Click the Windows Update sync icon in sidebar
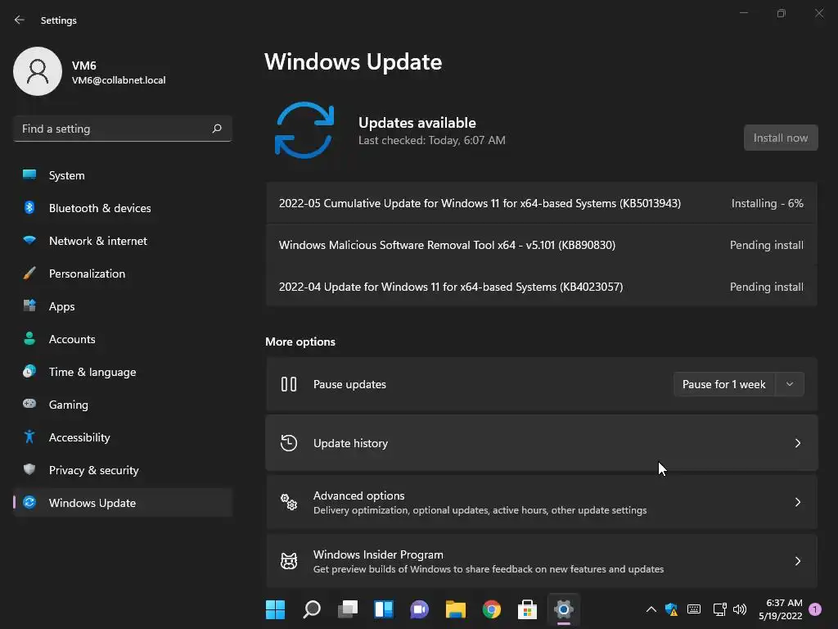 (29, 502)
